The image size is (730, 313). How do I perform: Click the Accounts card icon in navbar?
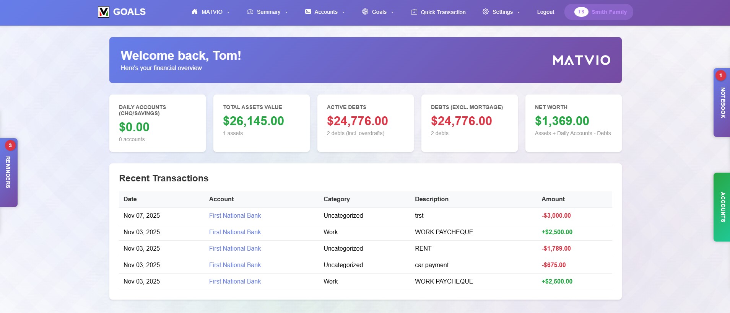(308, 12)
